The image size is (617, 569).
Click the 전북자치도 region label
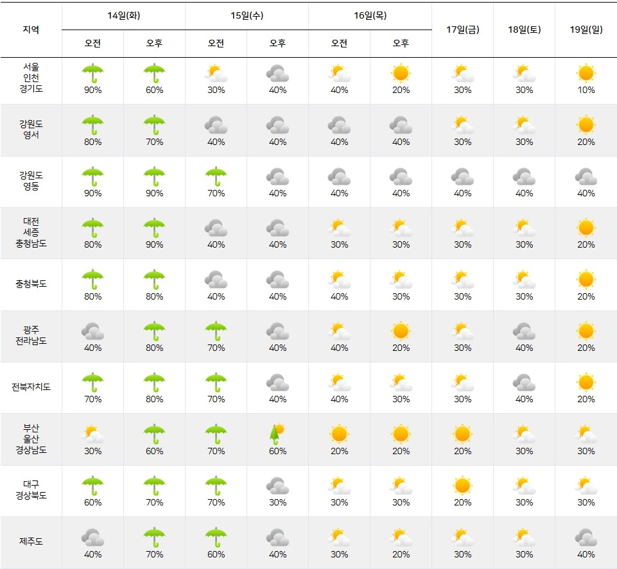[x=31, y=387]
